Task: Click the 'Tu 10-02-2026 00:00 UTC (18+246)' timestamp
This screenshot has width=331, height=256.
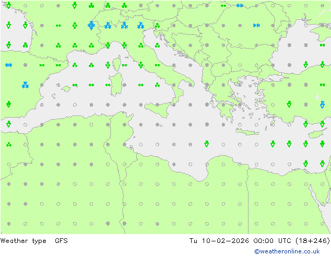Action: 259,240
